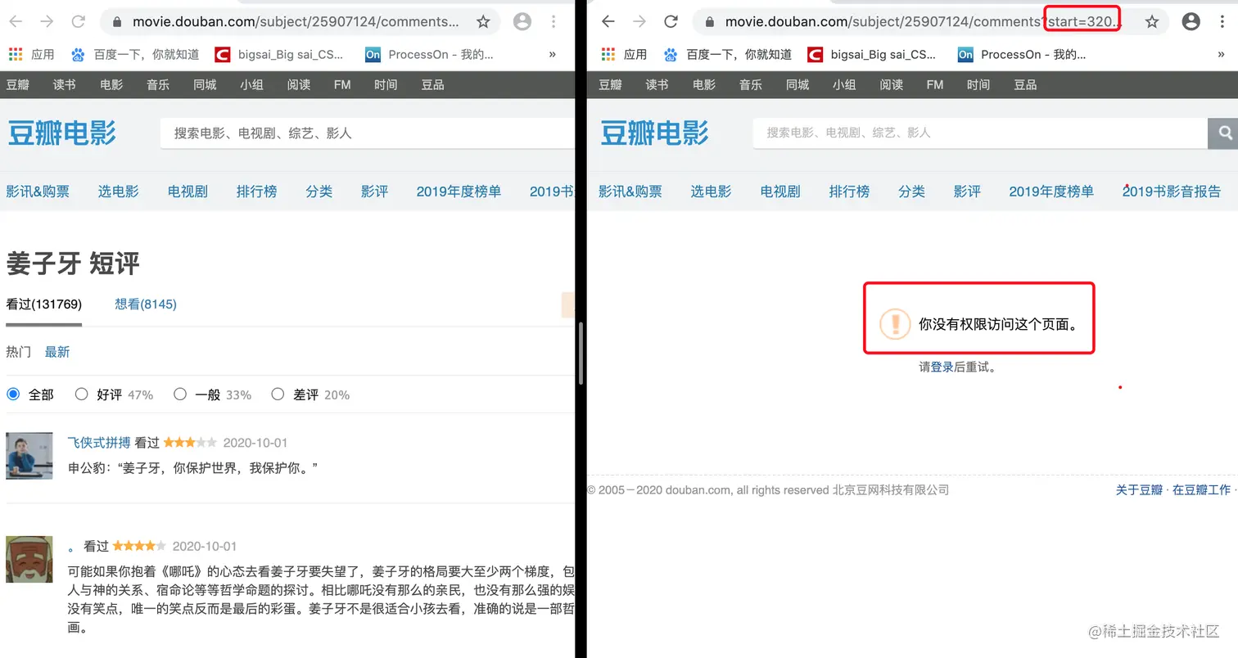
Task: Expand bookmarks overflow chevron in right window
Action: click(x=1222, y=55)
